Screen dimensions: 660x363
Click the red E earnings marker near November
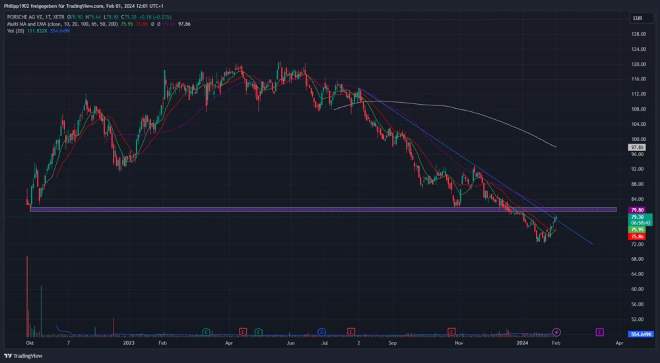pyautogui.click(x=452, y=331)
